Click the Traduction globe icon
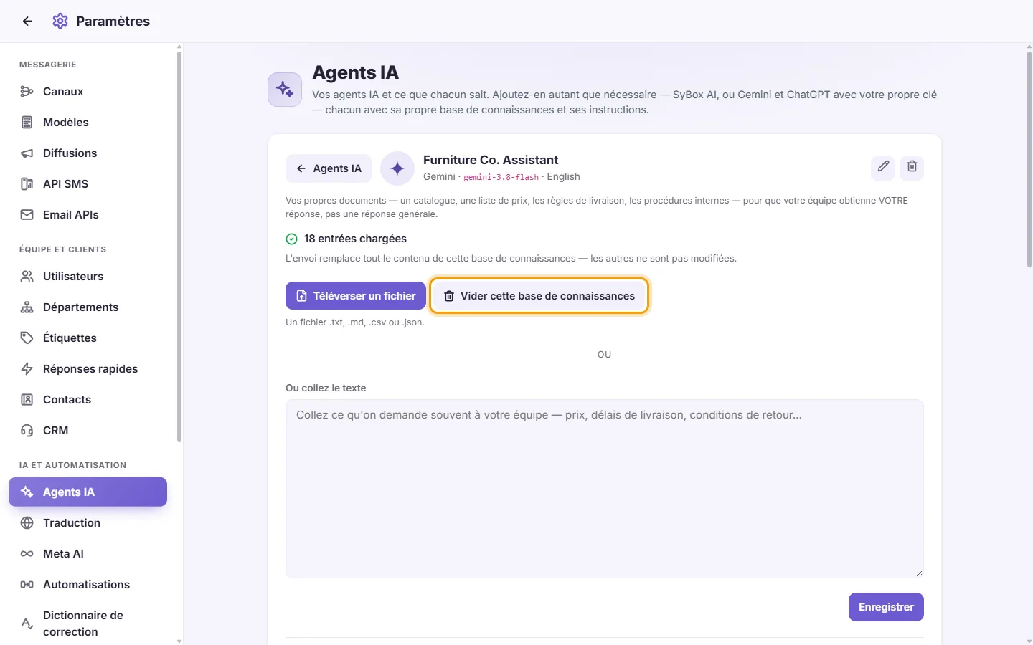This screenshot has height=645, width=1033. tap(27, 523)
